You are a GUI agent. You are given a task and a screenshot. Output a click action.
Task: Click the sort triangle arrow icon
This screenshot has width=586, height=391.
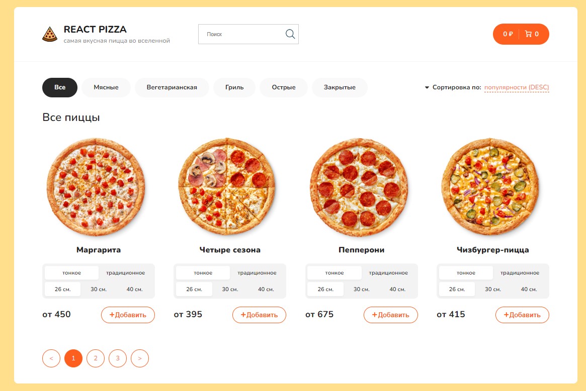[427, 87]
